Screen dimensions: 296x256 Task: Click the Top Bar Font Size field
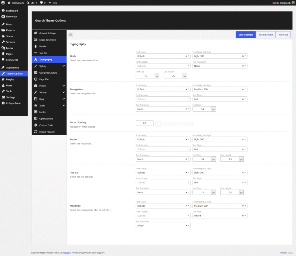coord(202,193)
